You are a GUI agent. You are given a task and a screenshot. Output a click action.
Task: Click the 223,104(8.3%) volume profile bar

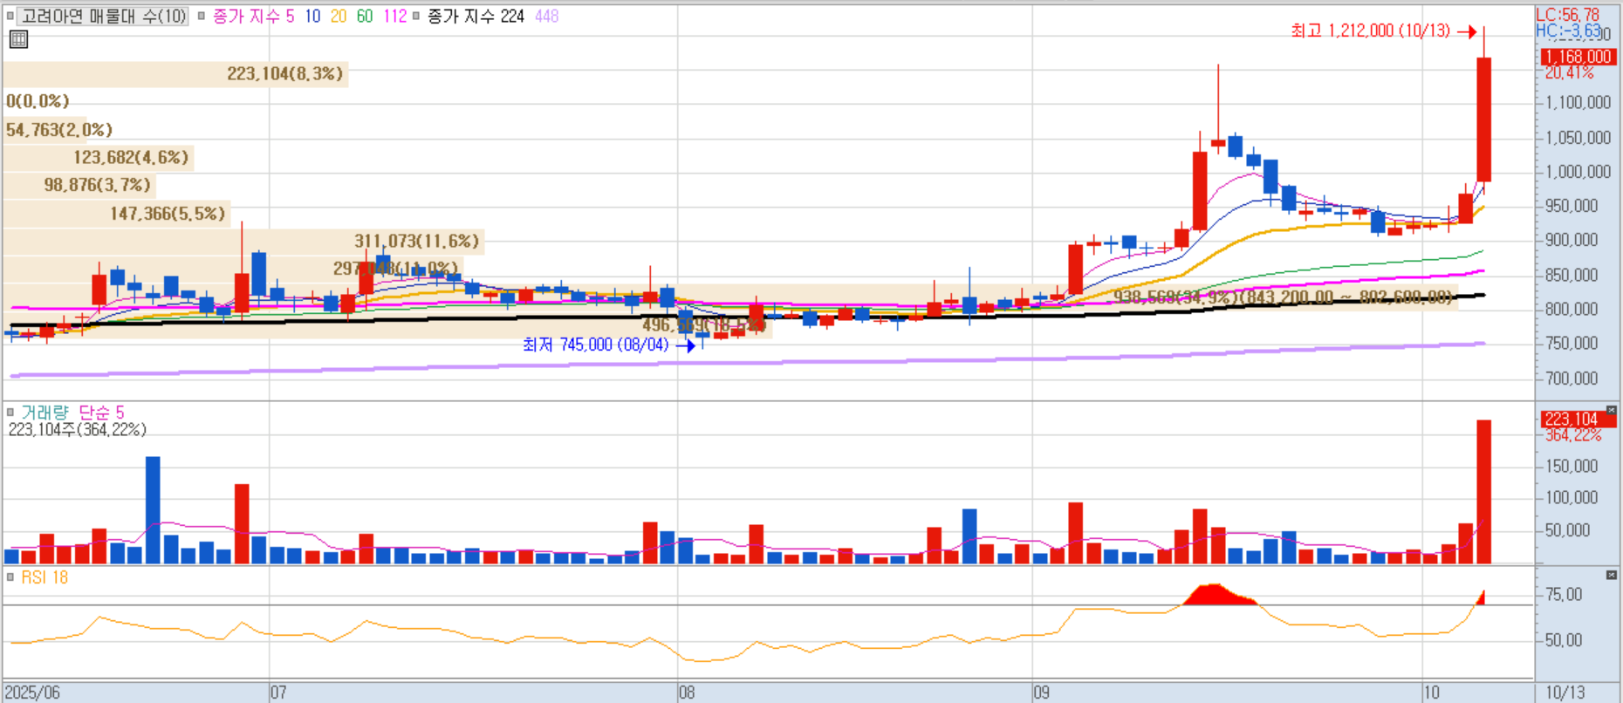175,74
